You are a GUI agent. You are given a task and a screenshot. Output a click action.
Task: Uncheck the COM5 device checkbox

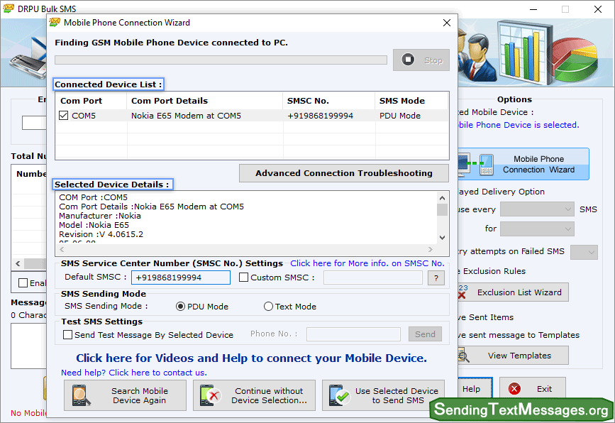coord(64,116)
